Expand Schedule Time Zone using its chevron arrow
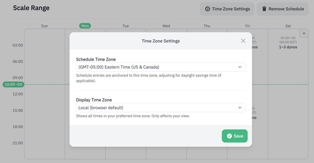Image resolution: width=314 pixels, height=163 pixels. pos(240,67)
